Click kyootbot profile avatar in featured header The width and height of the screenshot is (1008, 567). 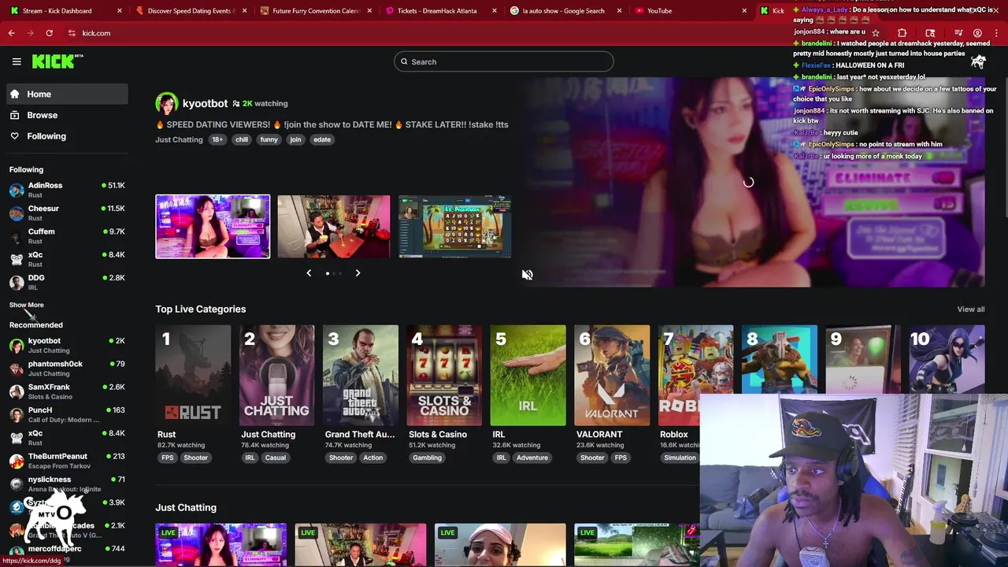pos(166,103)
